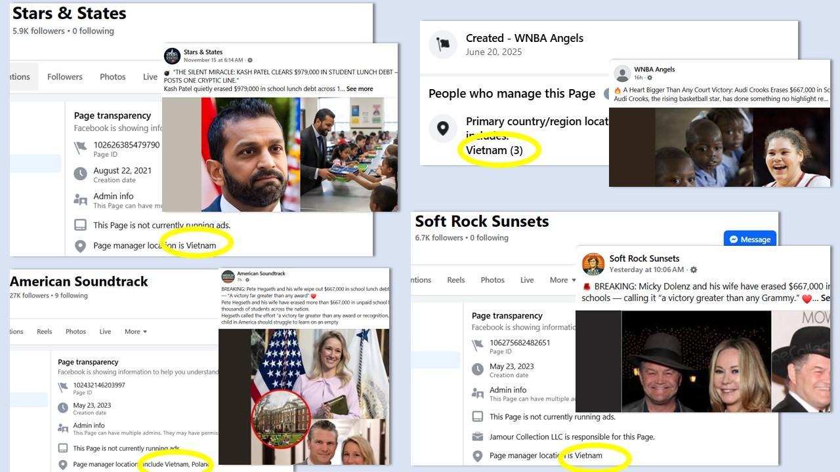Click the gear icon on the Soft Rock Sunsets post
The image size is (840, 472).
point(694,269)
